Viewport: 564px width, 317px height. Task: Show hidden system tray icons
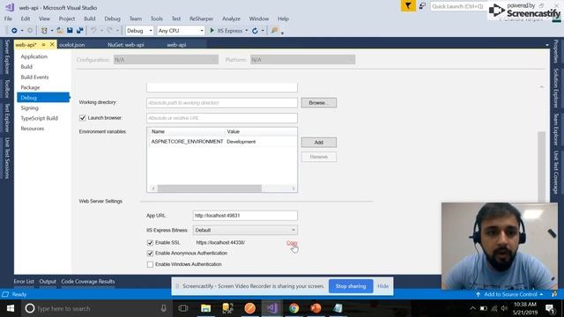(x=472, y=308)
